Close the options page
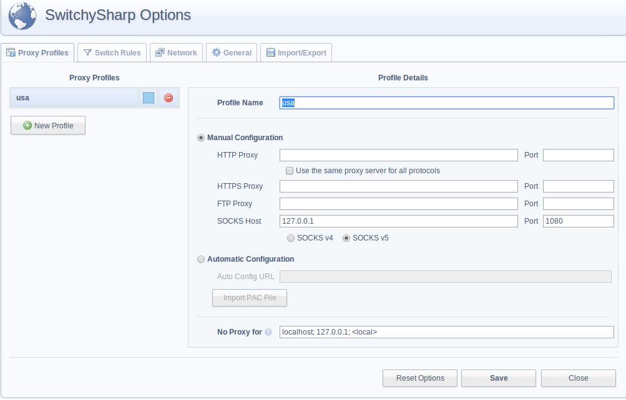Viewport: 626px width, 400px height. coord(579,378)
